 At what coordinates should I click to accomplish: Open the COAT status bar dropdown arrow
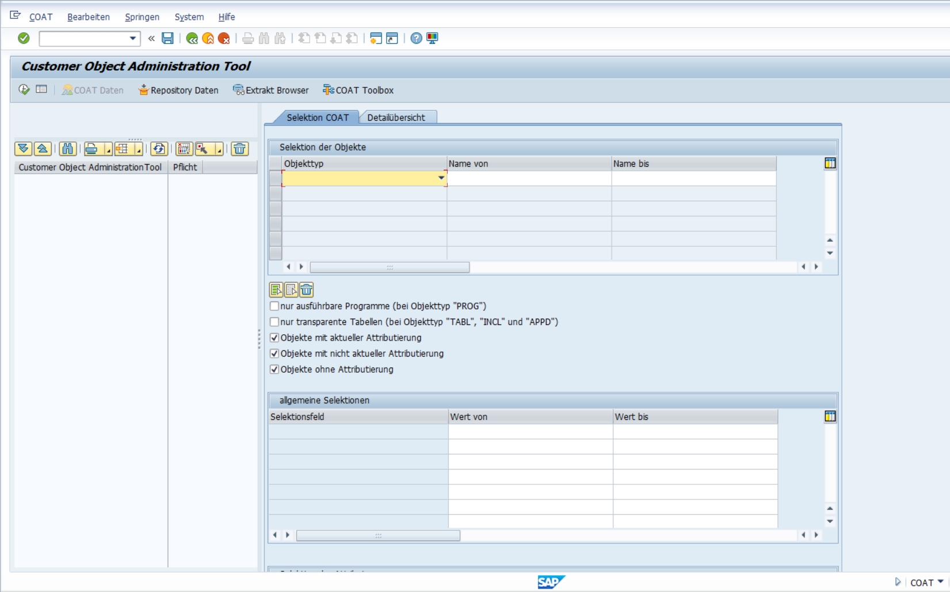tap(940, 582)
